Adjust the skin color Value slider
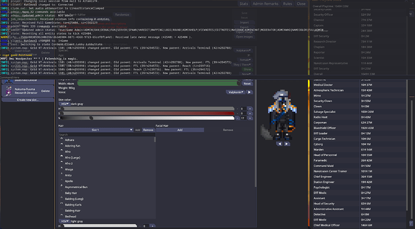 pos(147,118)
